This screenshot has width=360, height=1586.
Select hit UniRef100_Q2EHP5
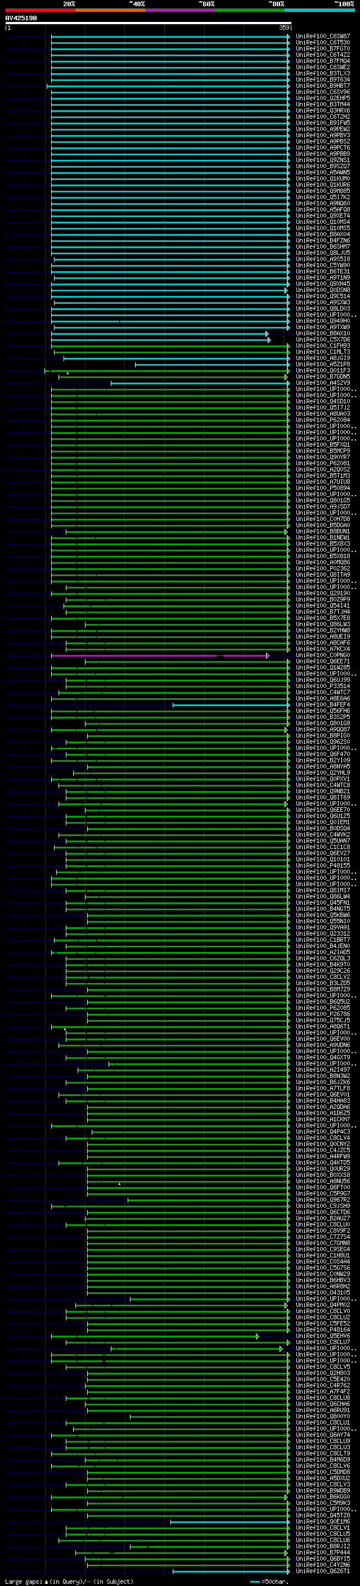[x=322, y=98]
